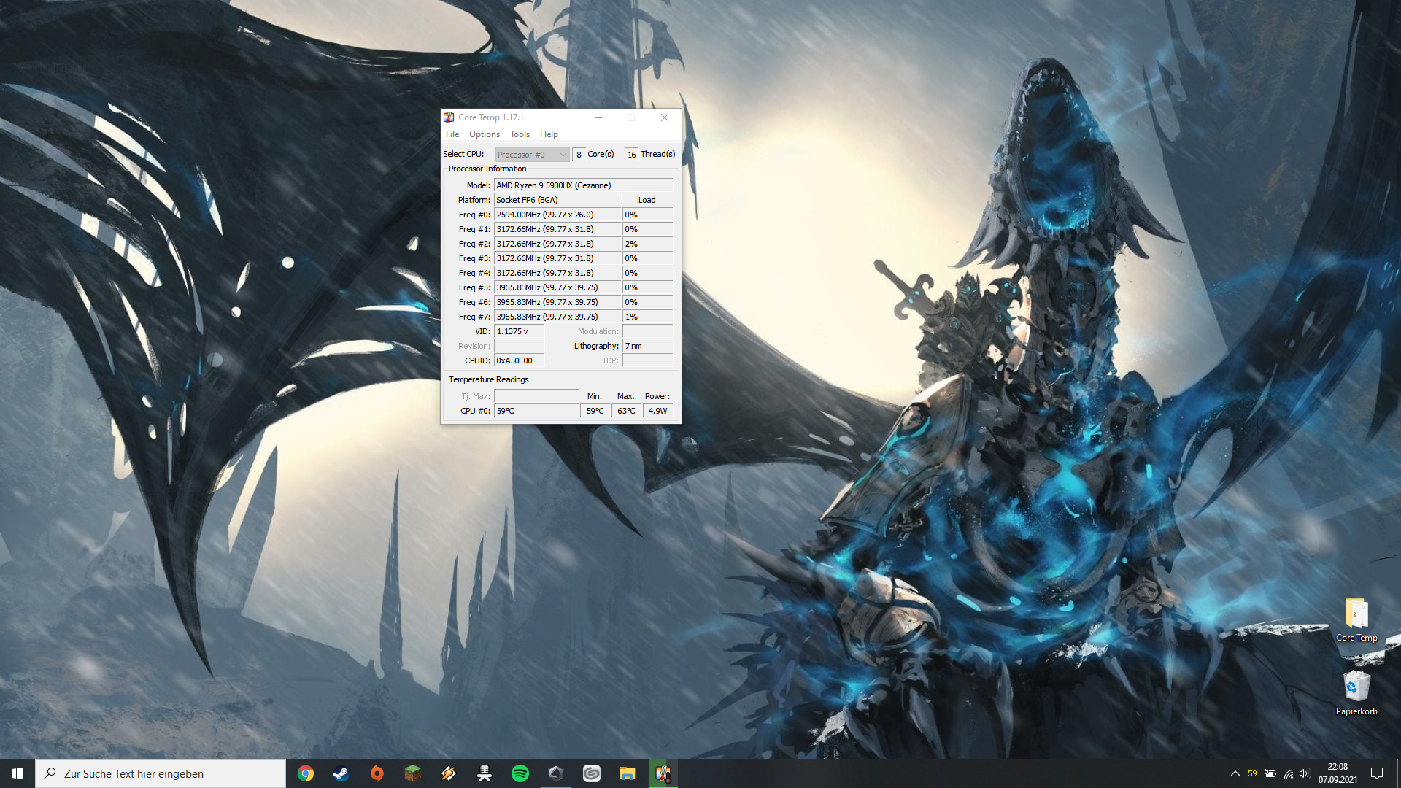Open the notification action center
The height and width of the screenshot is (788, 1401).
pyautogui.click(x=1377, y=773)
